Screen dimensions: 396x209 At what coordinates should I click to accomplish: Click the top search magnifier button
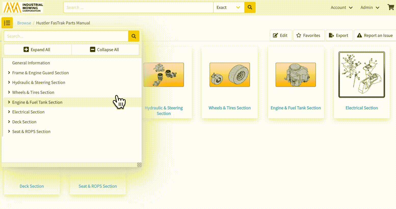point(250,7)
